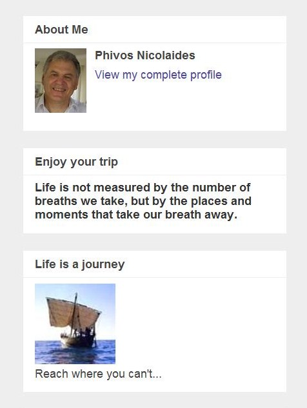Select the Phivos Nicolaides name text

tap(144, 55)
